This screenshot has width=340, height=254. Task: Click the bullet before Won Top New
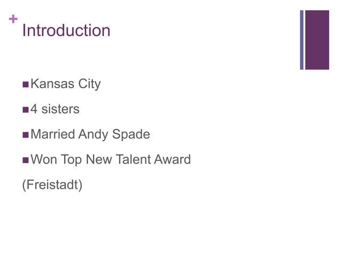point(25,159)
